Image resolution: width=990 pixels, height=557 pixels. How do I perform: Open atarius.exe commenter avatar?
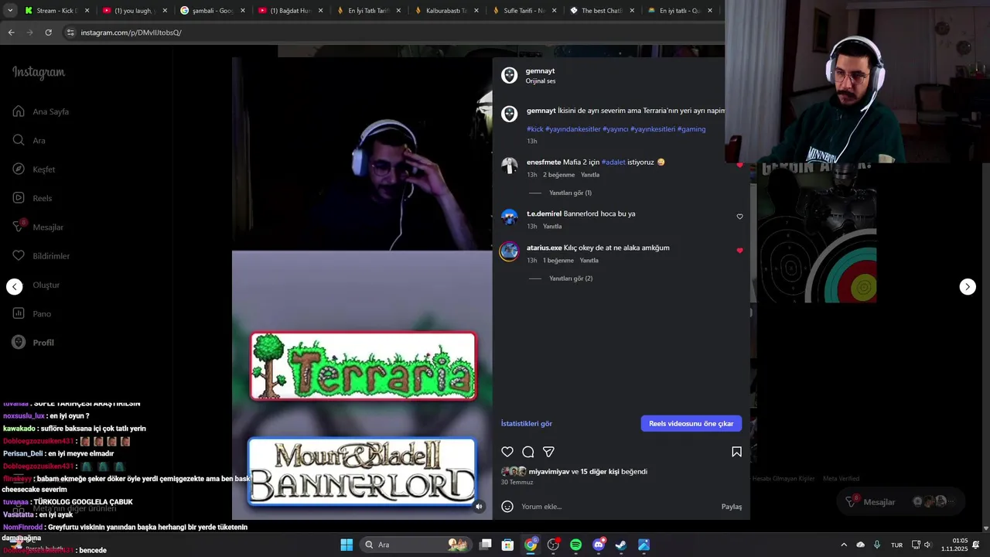509,251
